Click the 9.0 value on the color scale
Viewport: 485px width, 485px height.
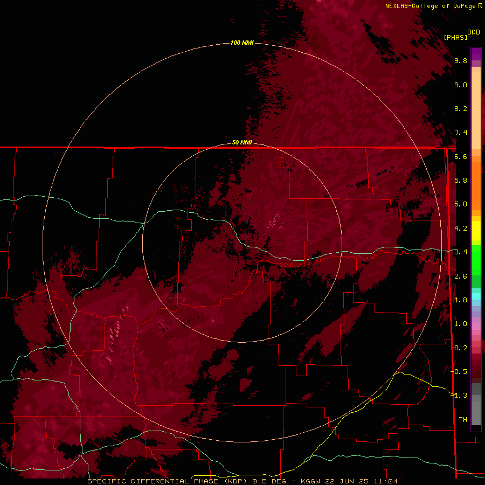click(x=461, y=85)
